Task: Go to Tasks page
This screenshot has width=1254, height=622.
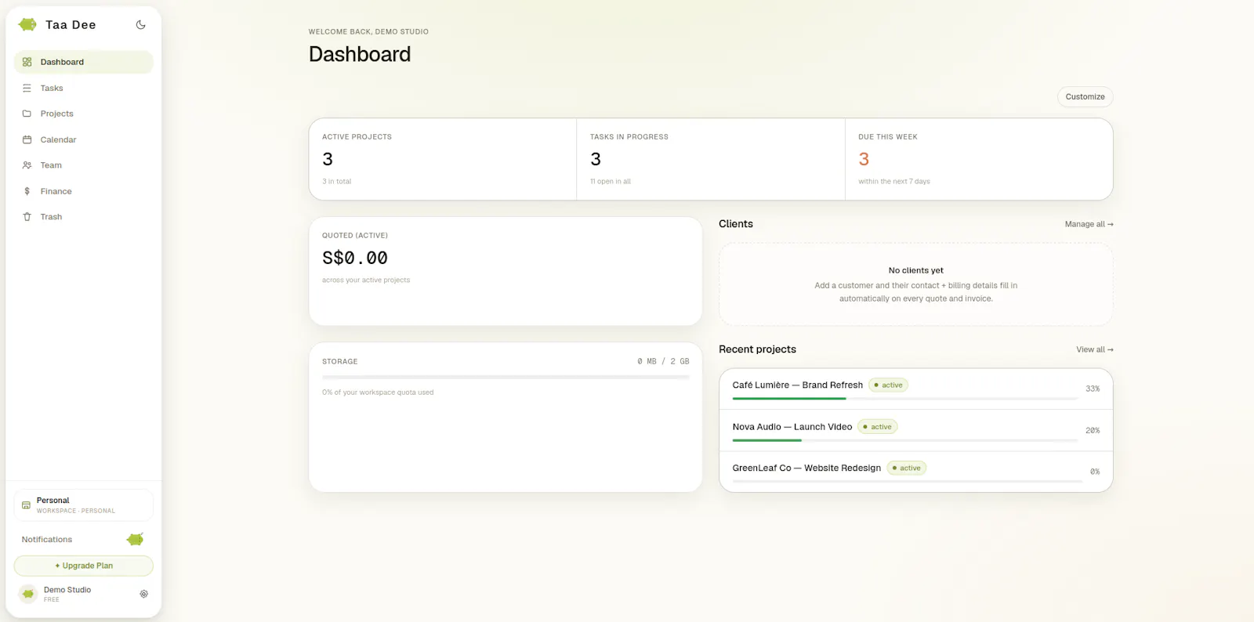Action: 83,88
